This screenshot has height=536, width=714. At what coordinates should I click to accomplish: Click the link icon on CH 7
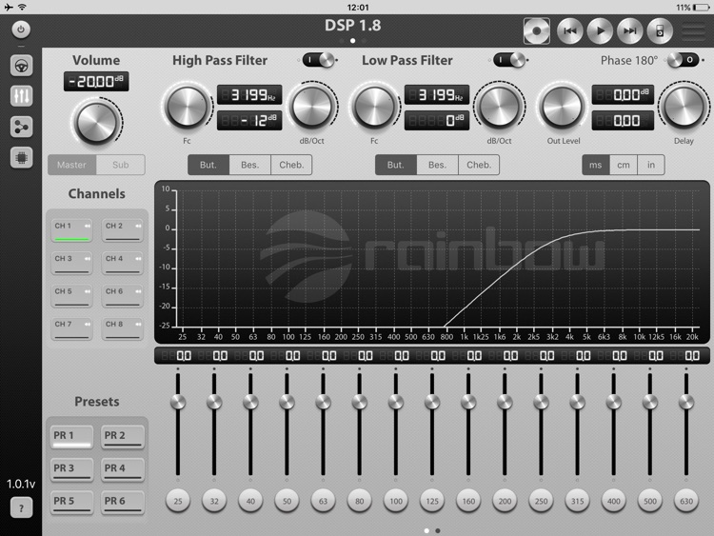[88, 325]
